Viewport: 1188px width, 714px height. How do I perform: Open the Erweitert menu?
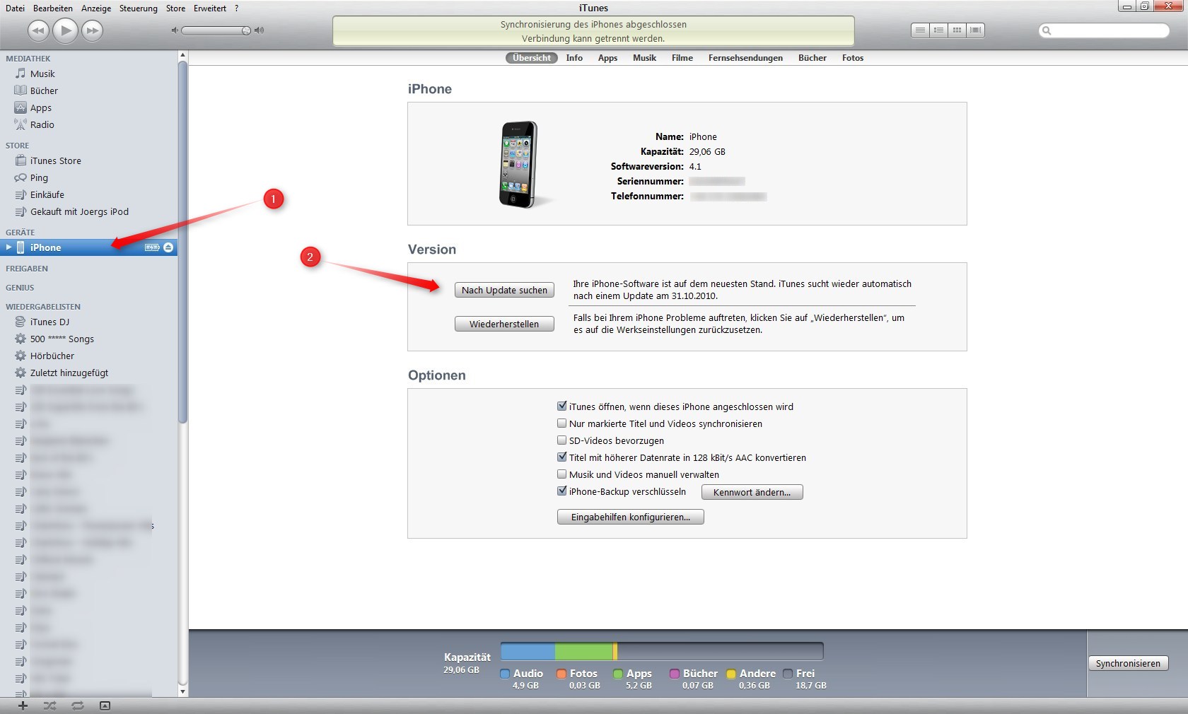click(210, 8)
